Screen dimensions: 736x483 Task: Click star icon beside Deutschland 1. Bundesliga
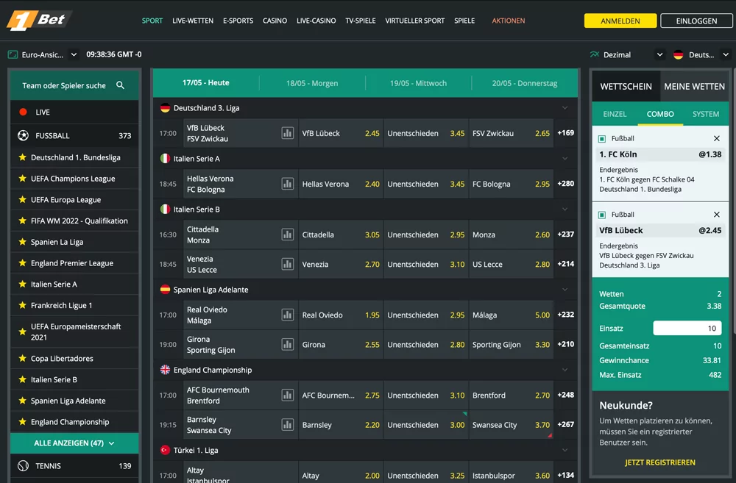22,157
